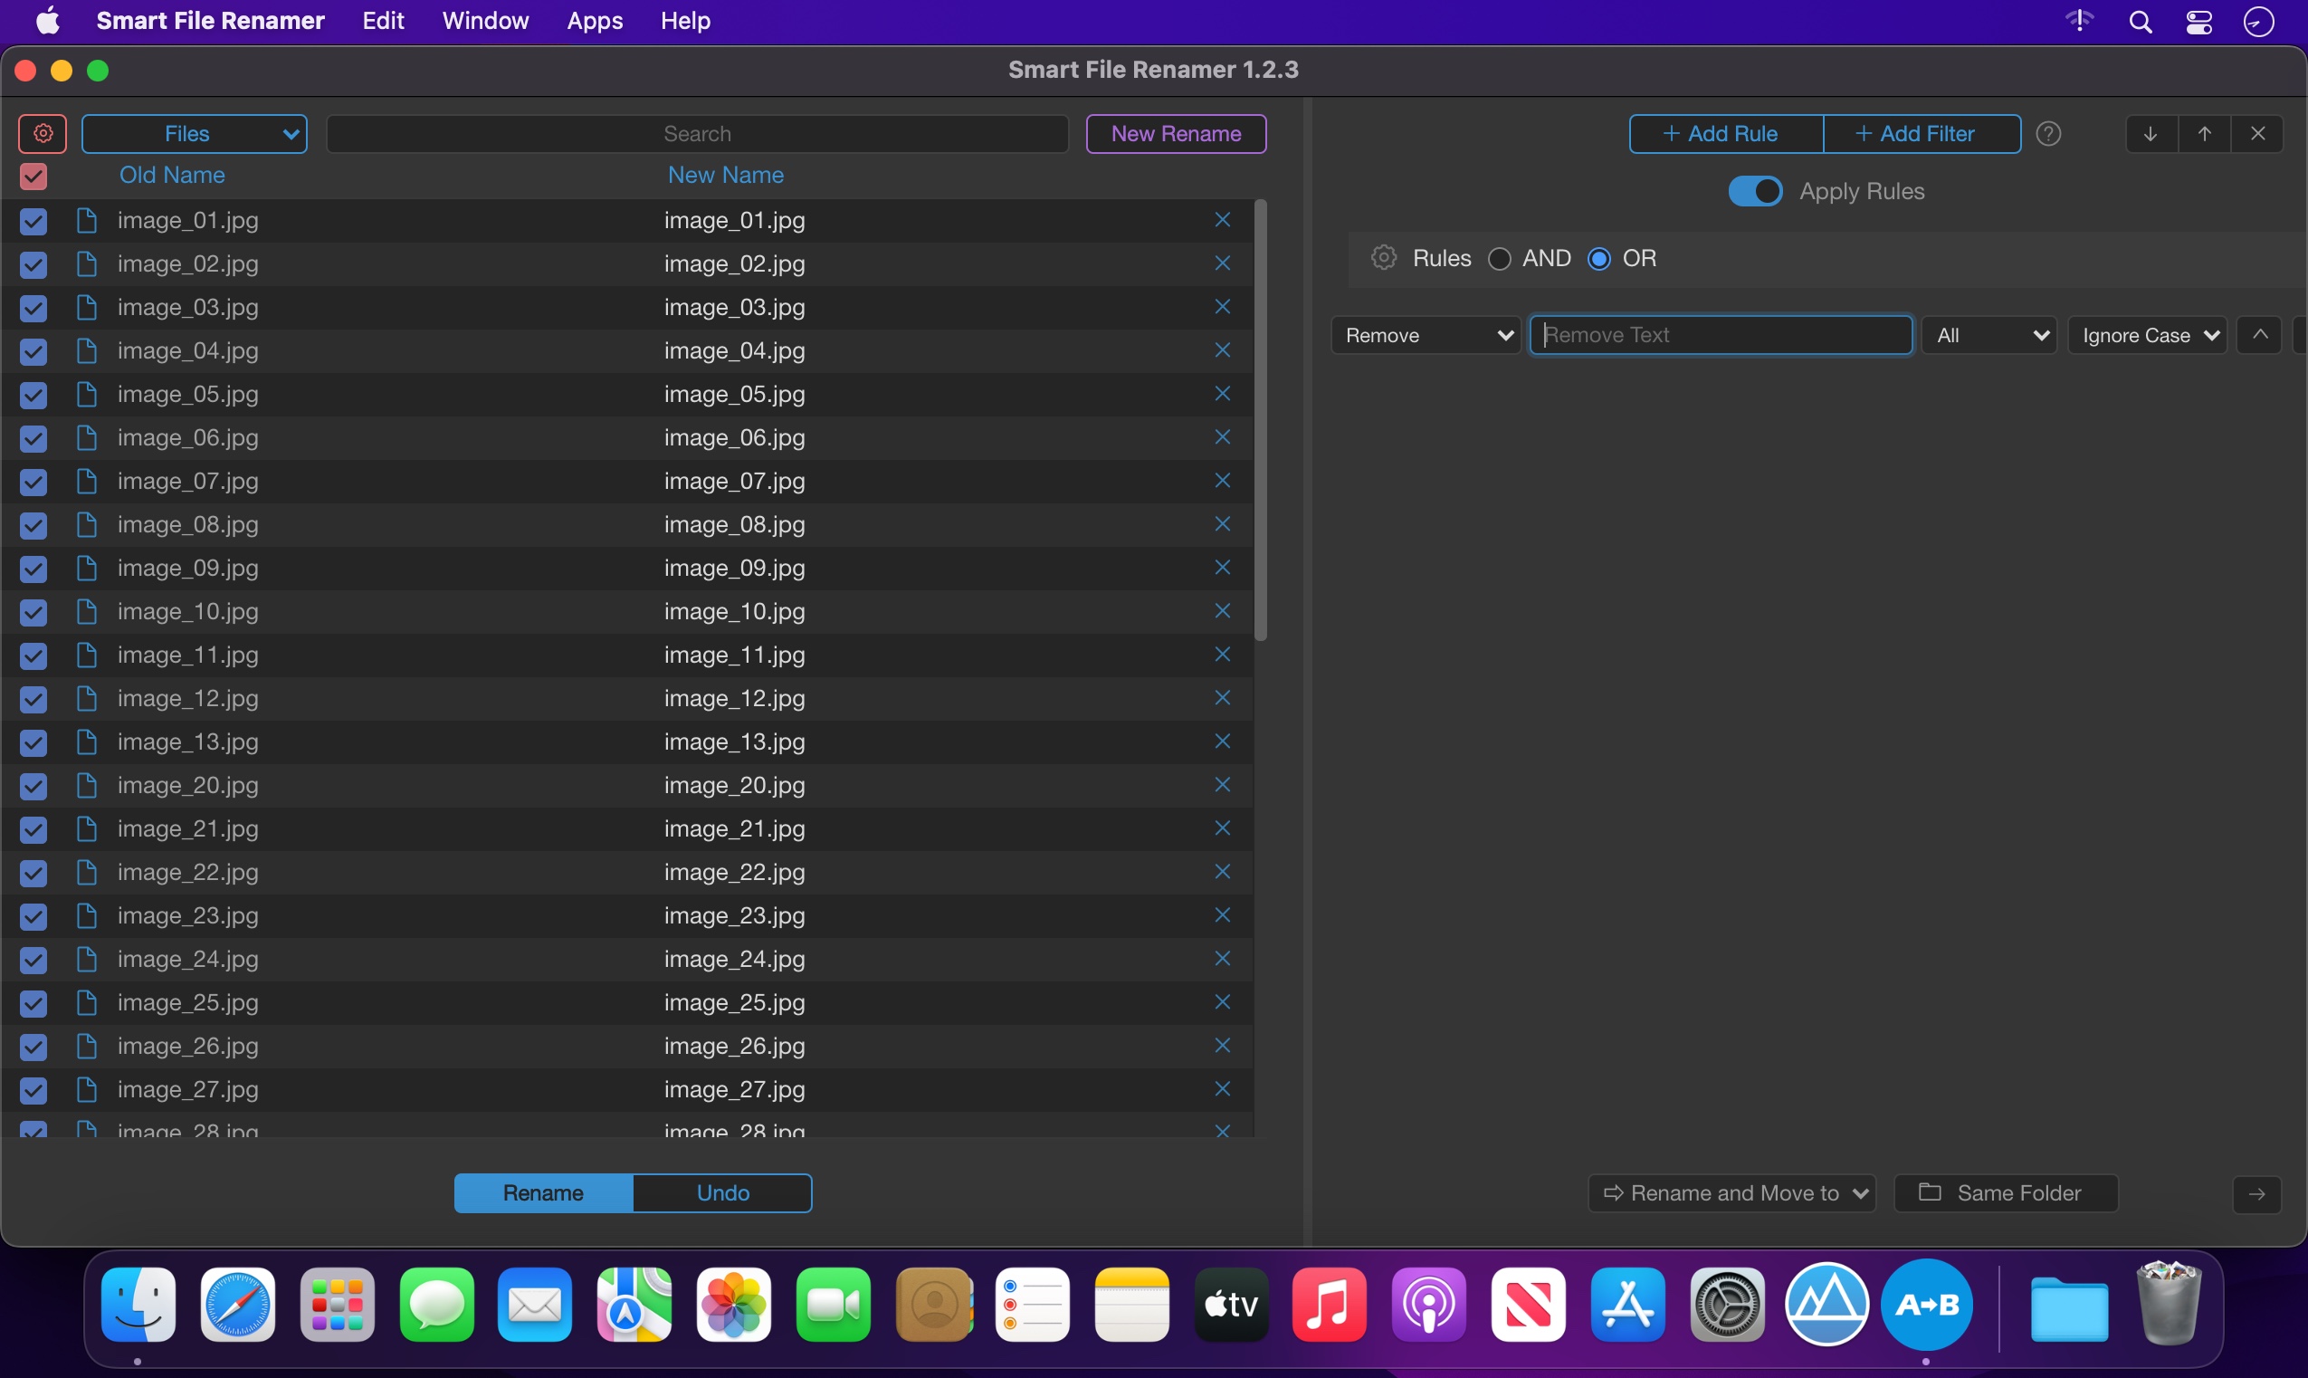Open System Preferences in the dock
The height and width of the screenshot is (1378, 2308).
pyautogui.click(x=1727, y=1305)
